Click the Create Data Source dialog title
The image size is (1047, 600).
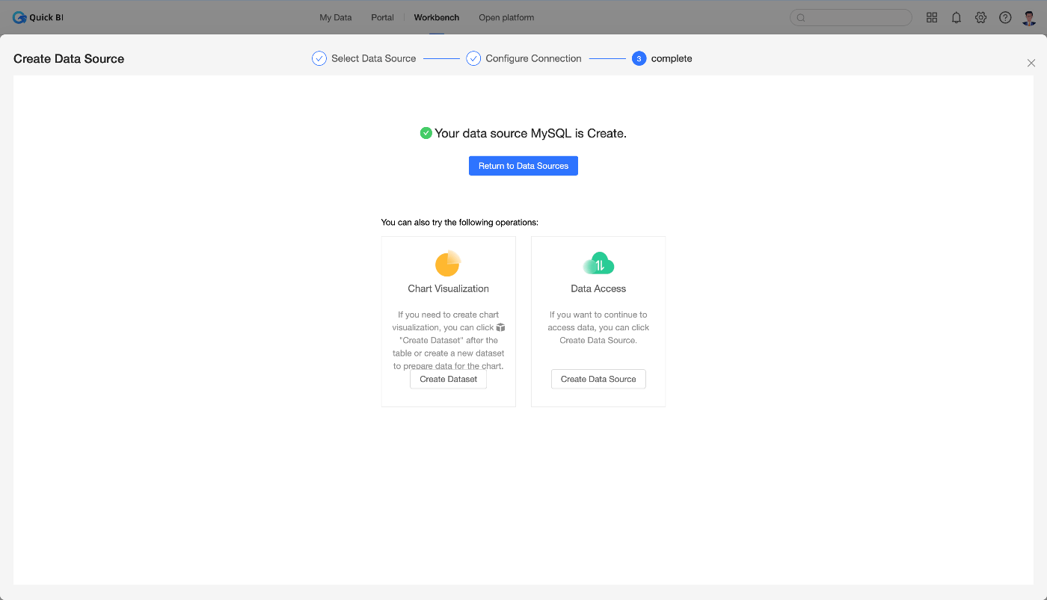point(69,58)
